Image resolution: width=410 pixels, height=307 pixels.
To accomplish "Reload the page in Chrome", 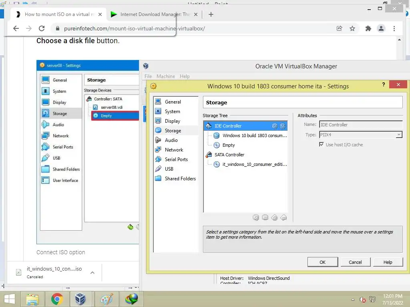I will pos(42,28).
